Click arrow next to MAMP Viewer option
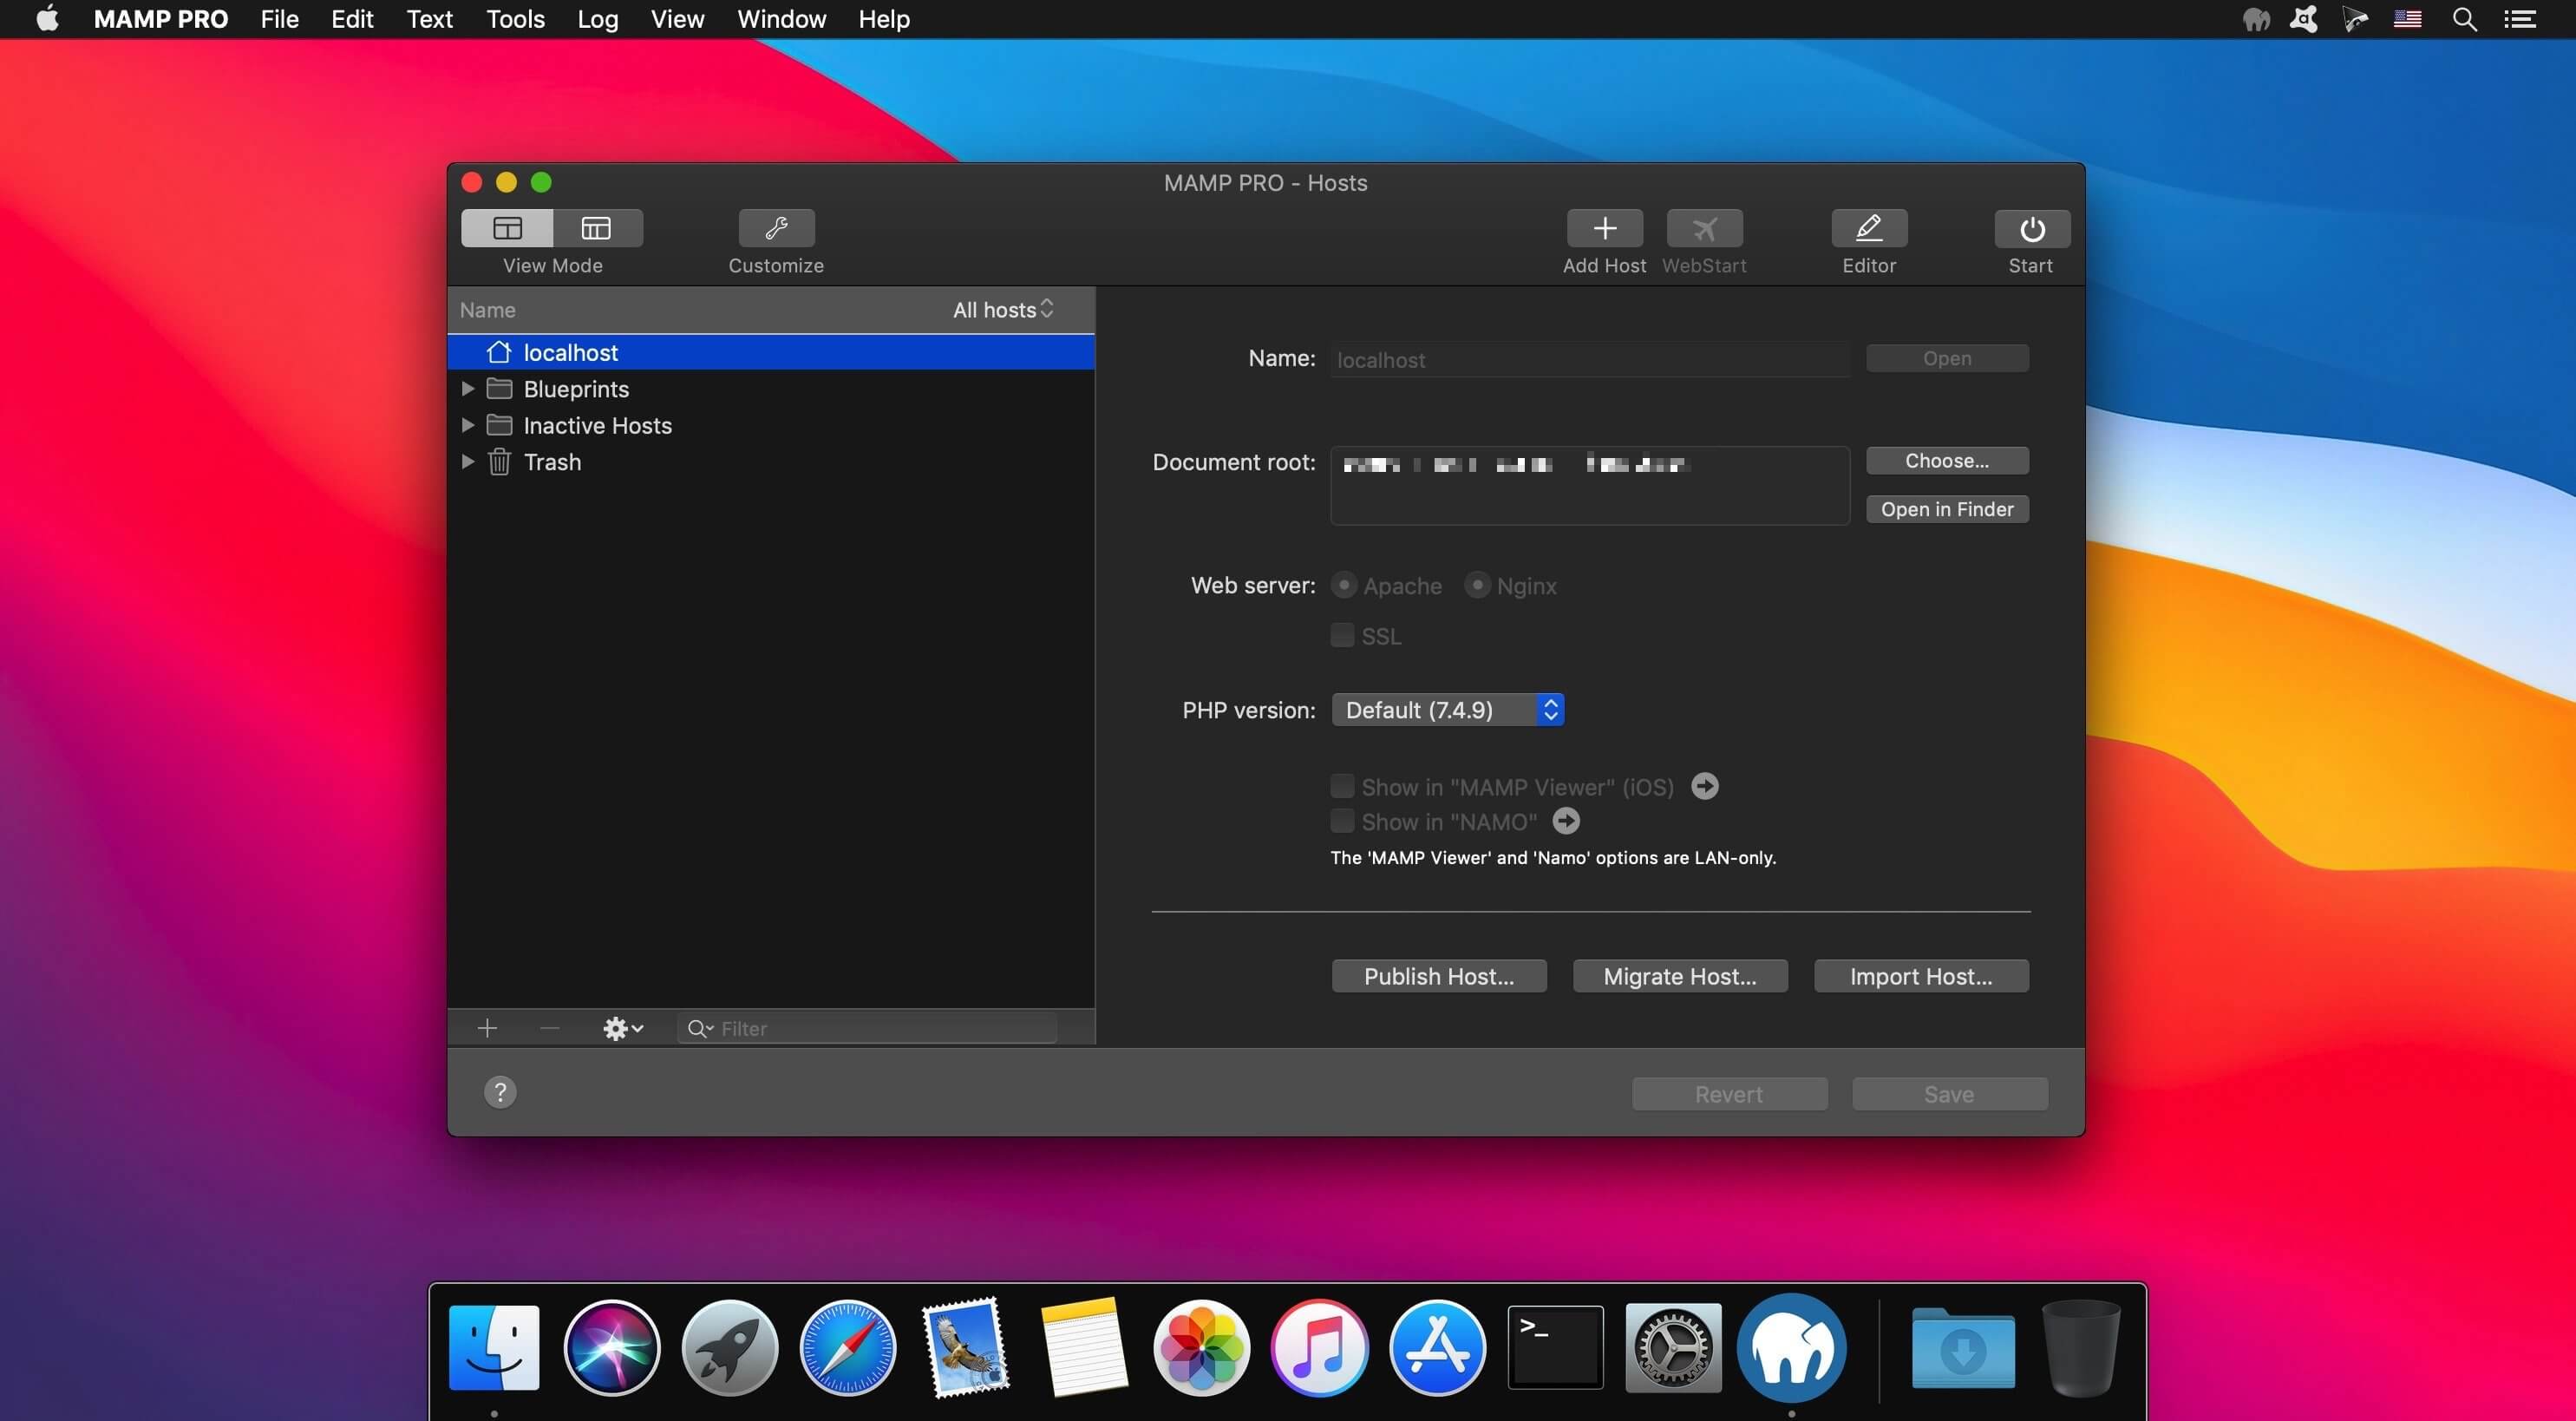 [x=1704, y=787]
